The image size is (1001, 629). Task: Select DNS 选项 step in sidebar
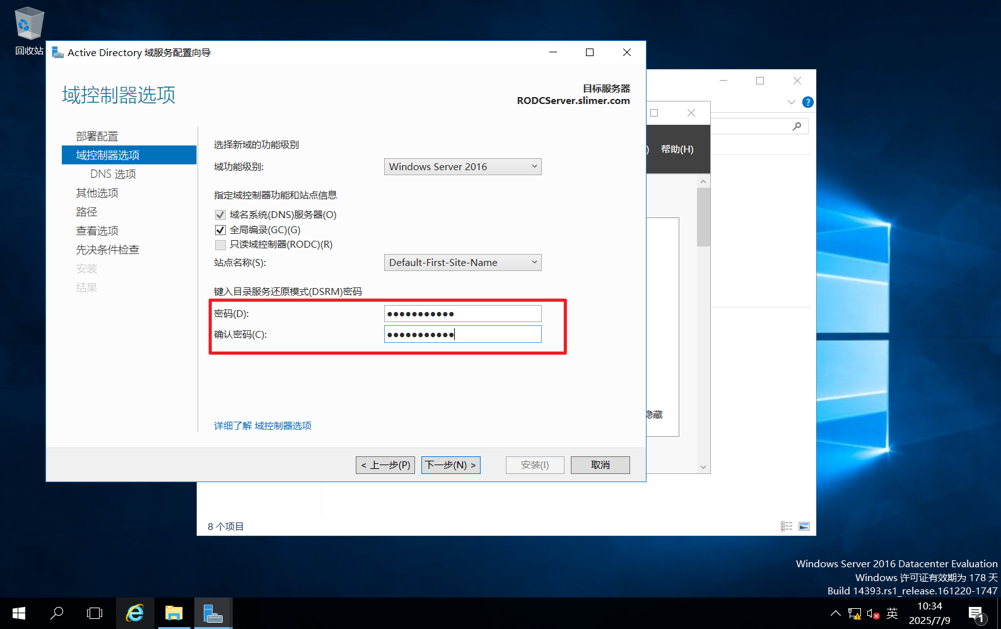coord(113,174)
